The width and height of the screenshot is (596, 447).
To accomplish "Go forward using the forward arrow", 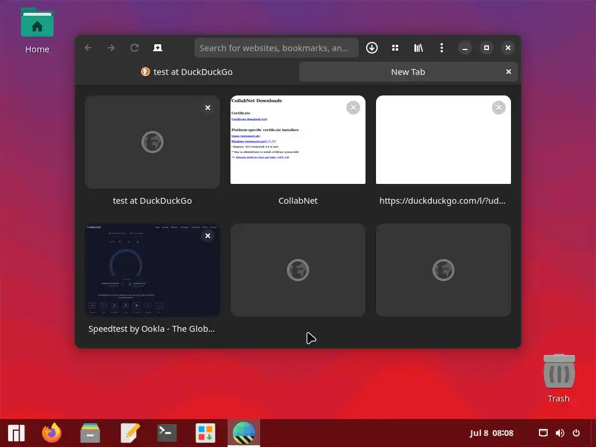I will tap(111, 48).
